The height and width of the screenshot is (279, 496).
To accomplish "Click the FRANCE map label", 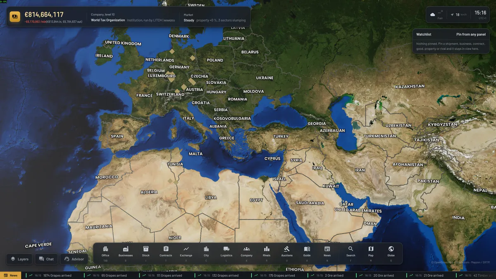I will click(x=145, y=95).
